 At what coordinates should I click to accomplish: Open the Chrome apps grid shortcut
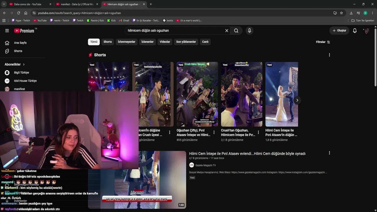tap(4, 21)
